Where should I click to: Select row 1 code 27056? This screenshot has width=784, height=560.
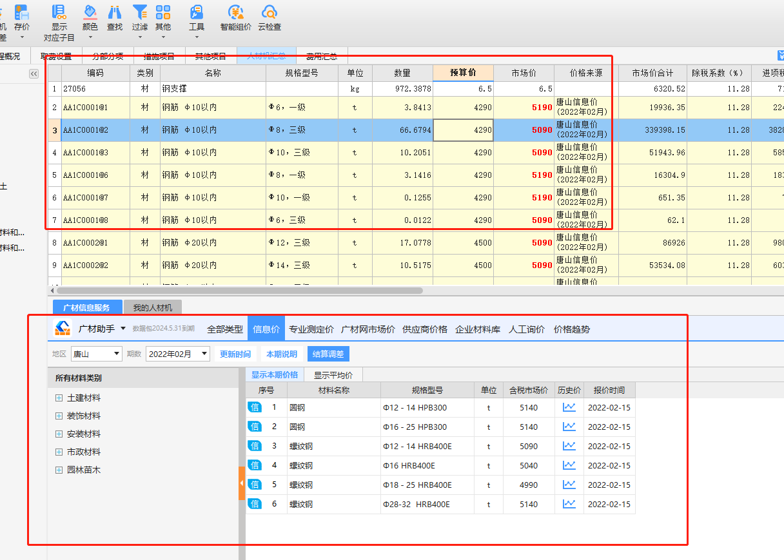coord(95,89)
